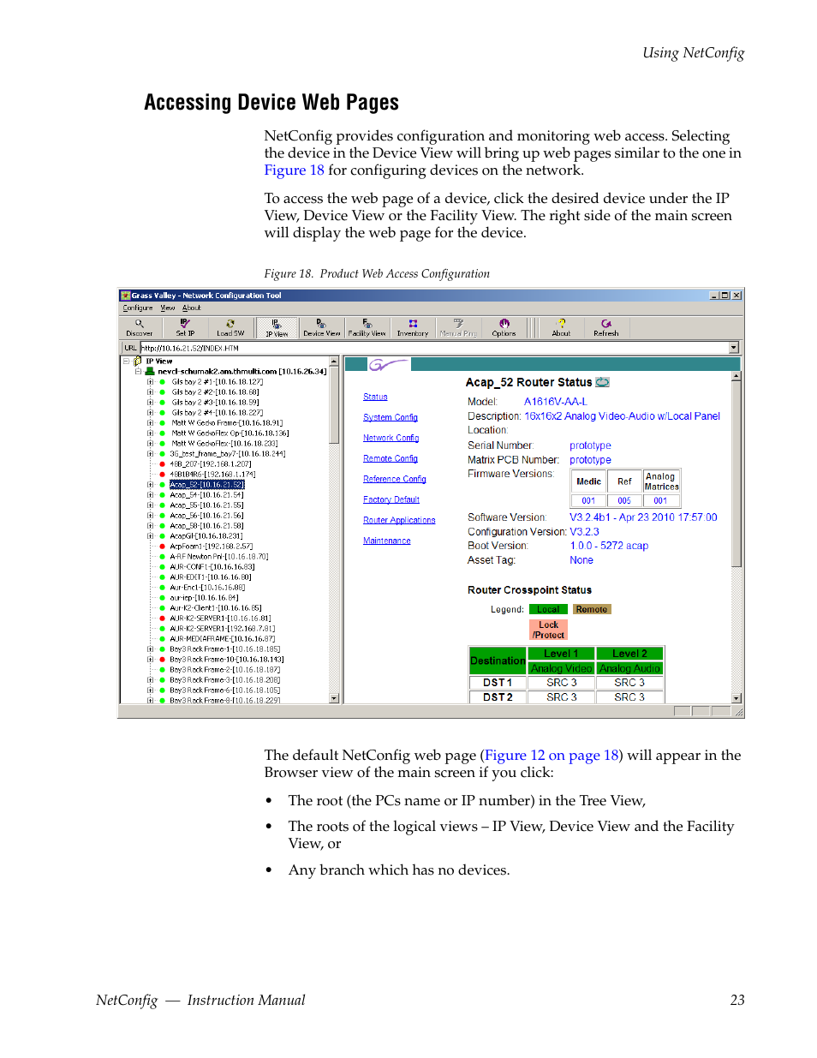Open the Remote Config link
Screen dimensions: 817x1058
pyautogui.click(x=391, y=458)
